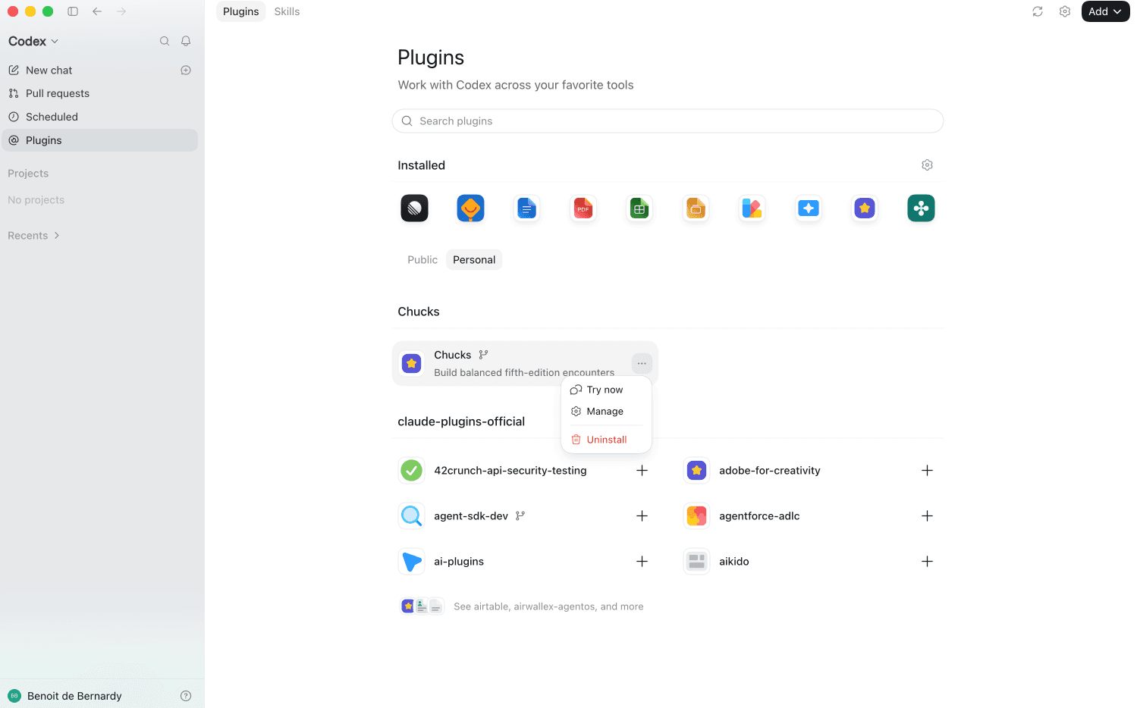This screenshot has height=708, width=1137.
Task: Open Plugins in the sidebar
Action: [100, 140]
